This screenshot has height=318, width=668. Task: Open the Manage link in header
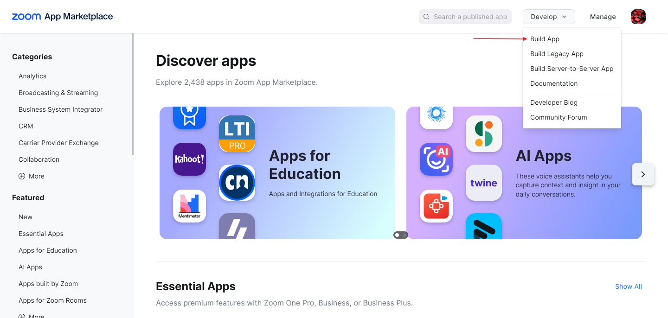click(603, 17)
